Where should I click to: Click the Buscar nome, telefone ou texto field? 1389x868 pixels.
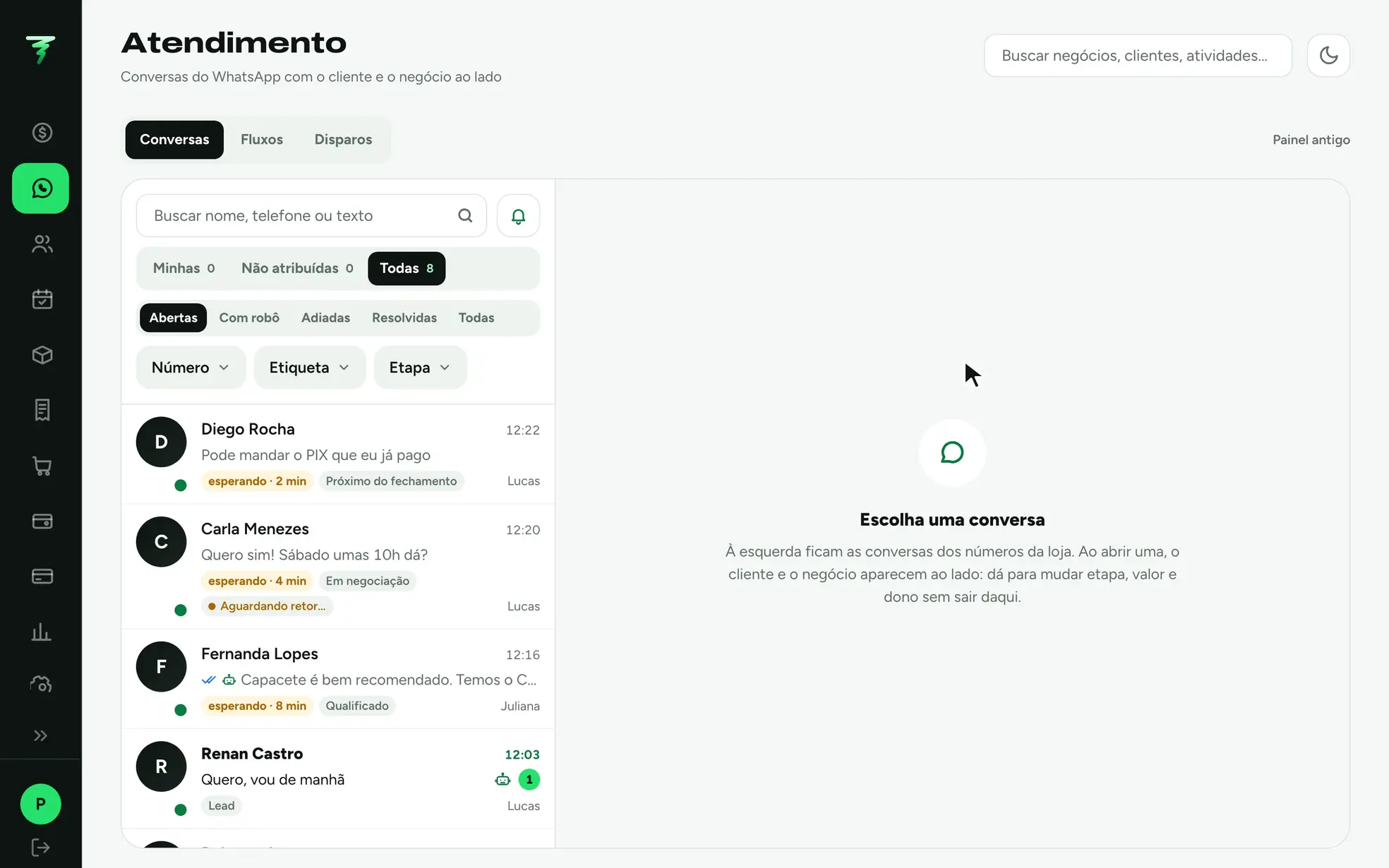(x=311, y=215)
